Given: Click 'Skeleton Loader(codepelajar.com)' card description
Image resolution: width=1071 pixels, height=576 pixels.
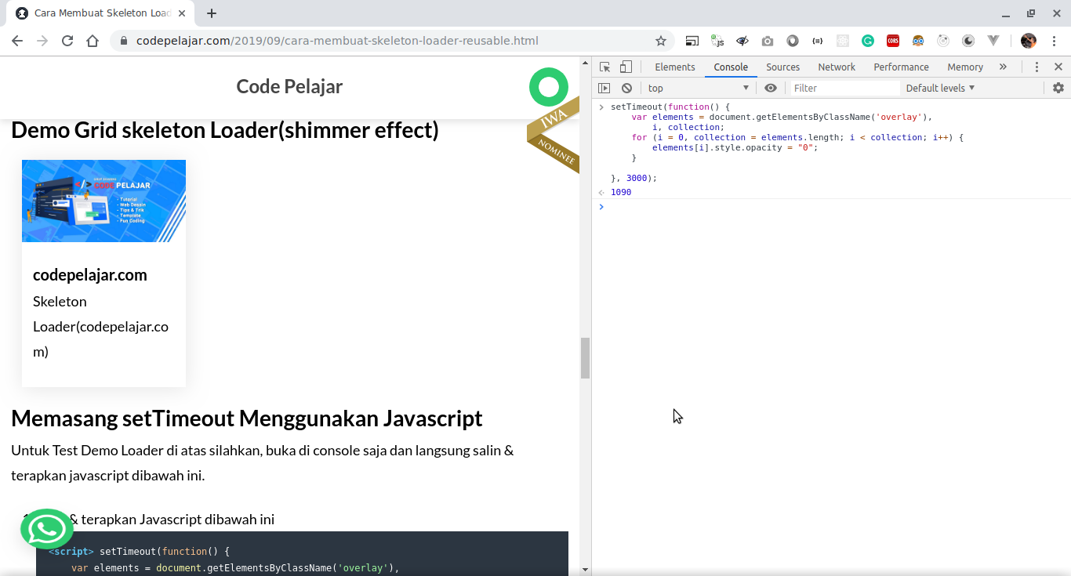Looking at the screenshot, I should (100, 327).
